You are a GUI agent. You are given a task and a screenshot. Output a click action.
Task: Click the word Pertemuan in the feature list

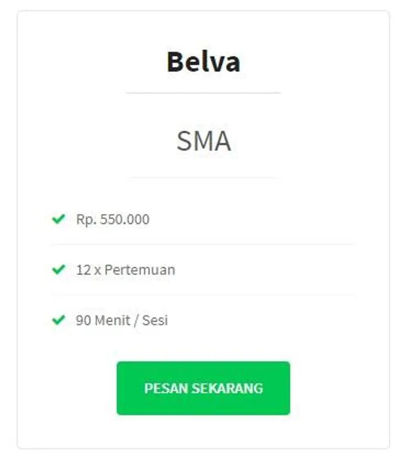pos(140,270)
